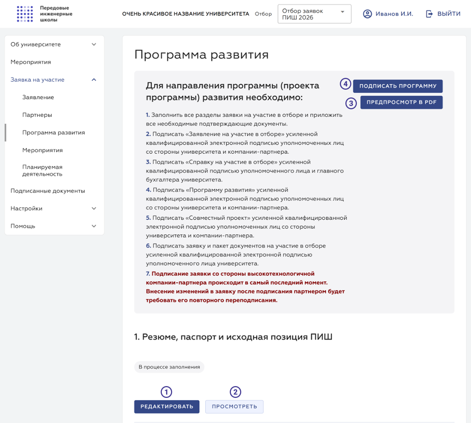Click the logout arrow icon

pos(429,14)
